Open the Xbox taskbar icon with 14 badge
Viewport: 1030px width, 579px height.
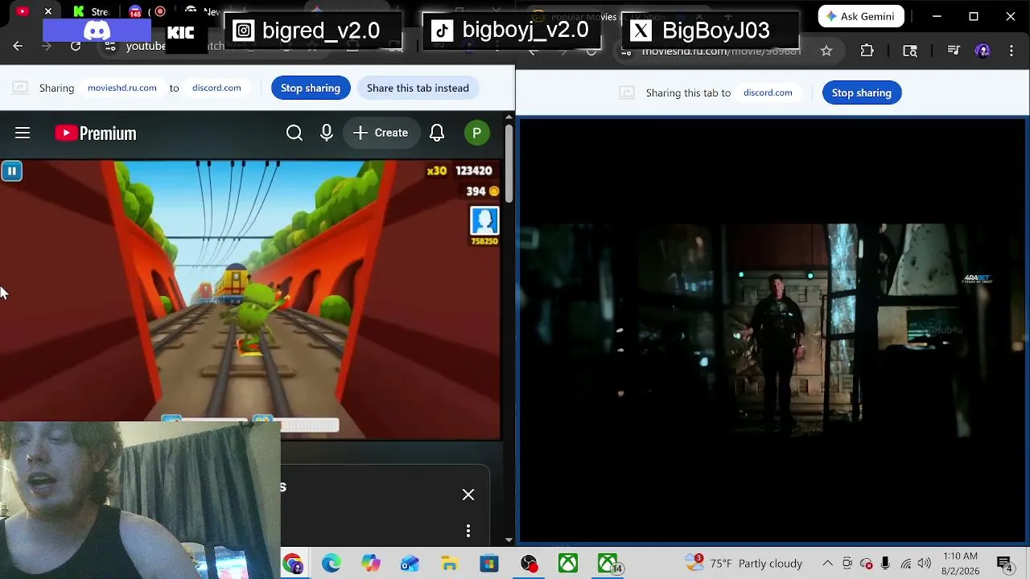click(x=609, y=564)
